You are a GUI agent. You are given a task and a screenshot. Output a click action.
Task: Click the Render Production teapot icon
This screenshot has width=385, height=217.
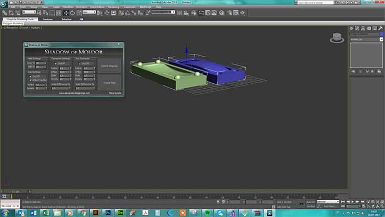[x=243, y=13]
